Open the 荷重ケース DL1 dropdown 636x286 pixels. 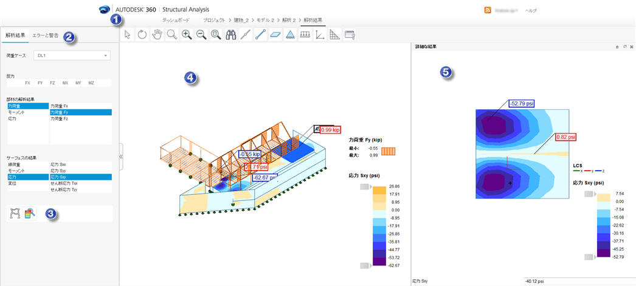coord(72,55)
